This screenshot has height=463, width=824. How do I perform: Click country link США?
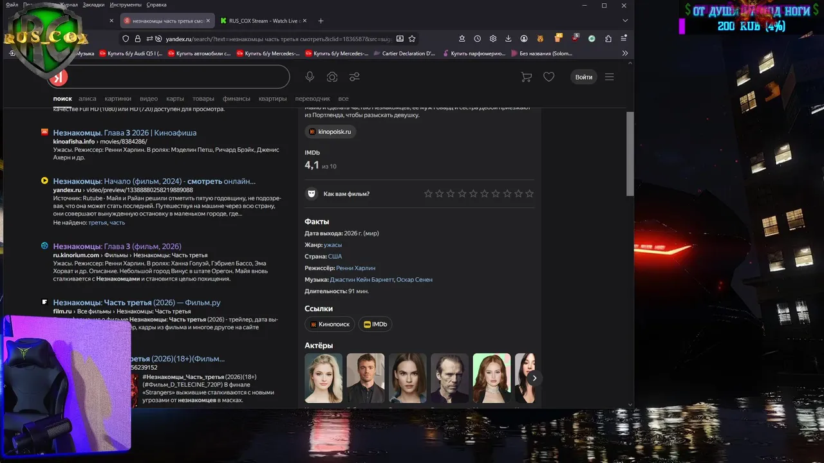335,257
